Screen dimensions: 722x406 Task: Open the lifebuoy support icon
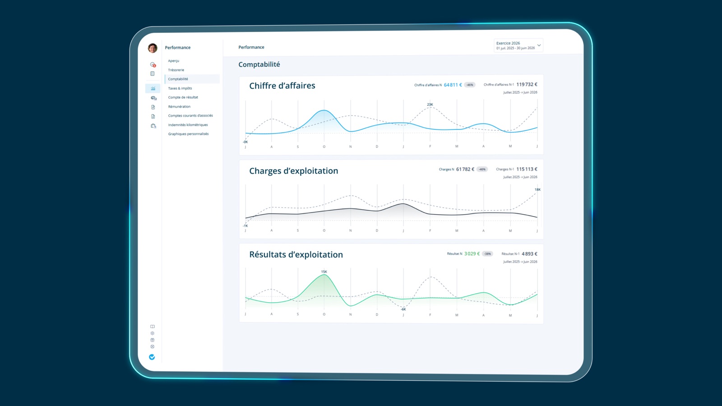(x=153, y=347)
